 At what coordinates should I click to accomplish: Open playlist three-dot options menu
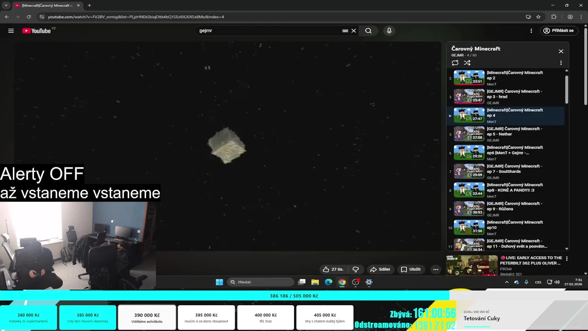click(x=561, y=63)
